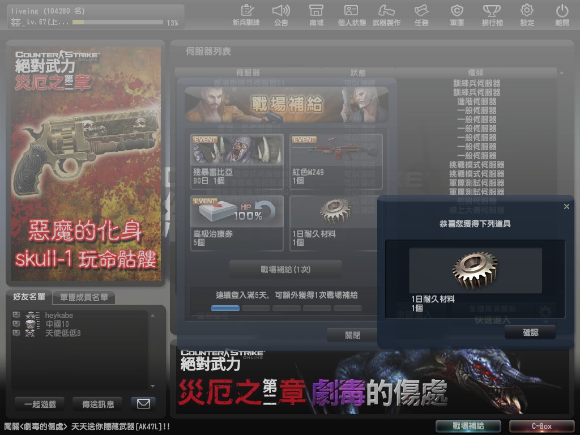This screenshot has height=435, width=580.
Task: Open the 新兵訓練 training icon
Action: pyautogui.click(x=246, y=15)
